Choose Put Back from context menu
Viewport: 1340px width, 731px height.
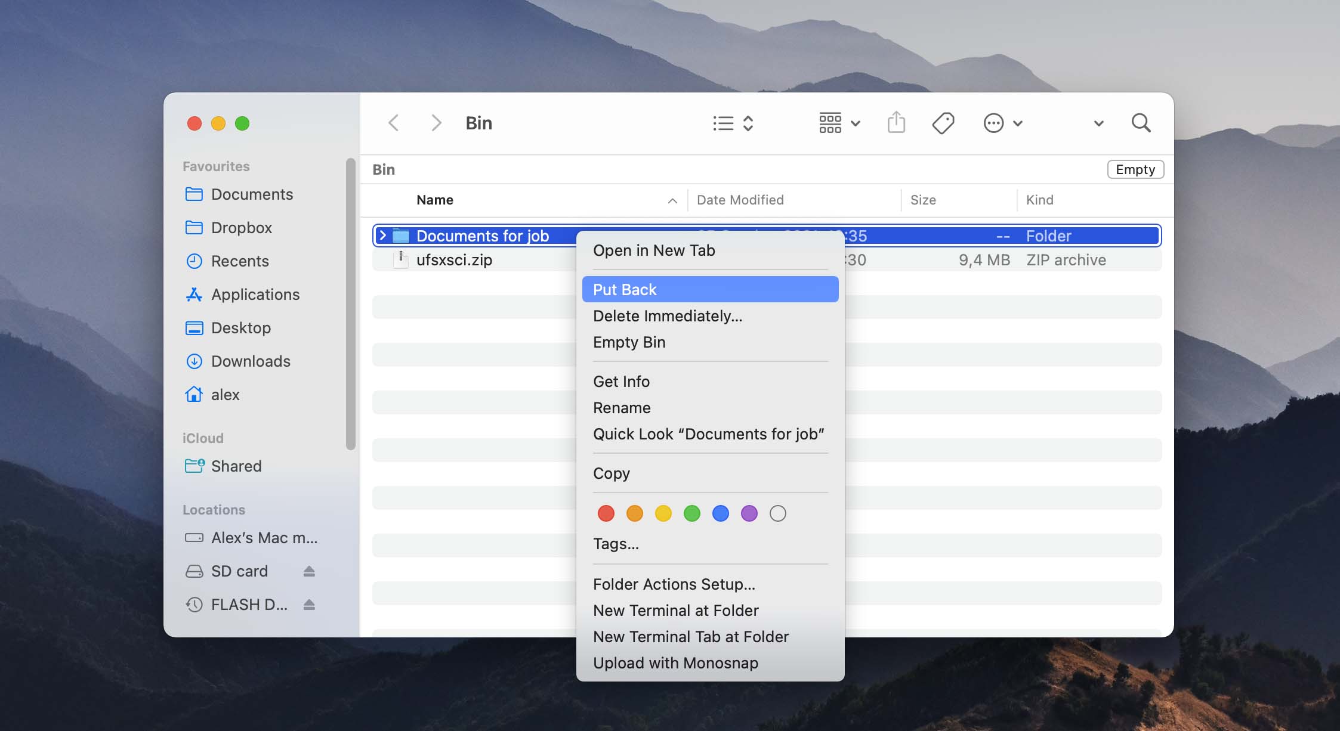coord(710,289)
